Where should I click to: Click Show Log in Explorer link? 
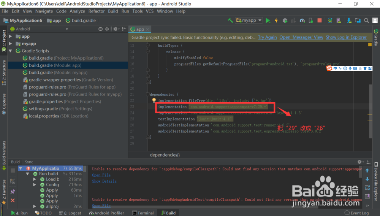point(346,37)
